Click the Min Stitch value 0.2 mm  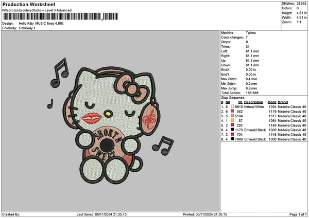pyautogui.click(x=251, y=84)
